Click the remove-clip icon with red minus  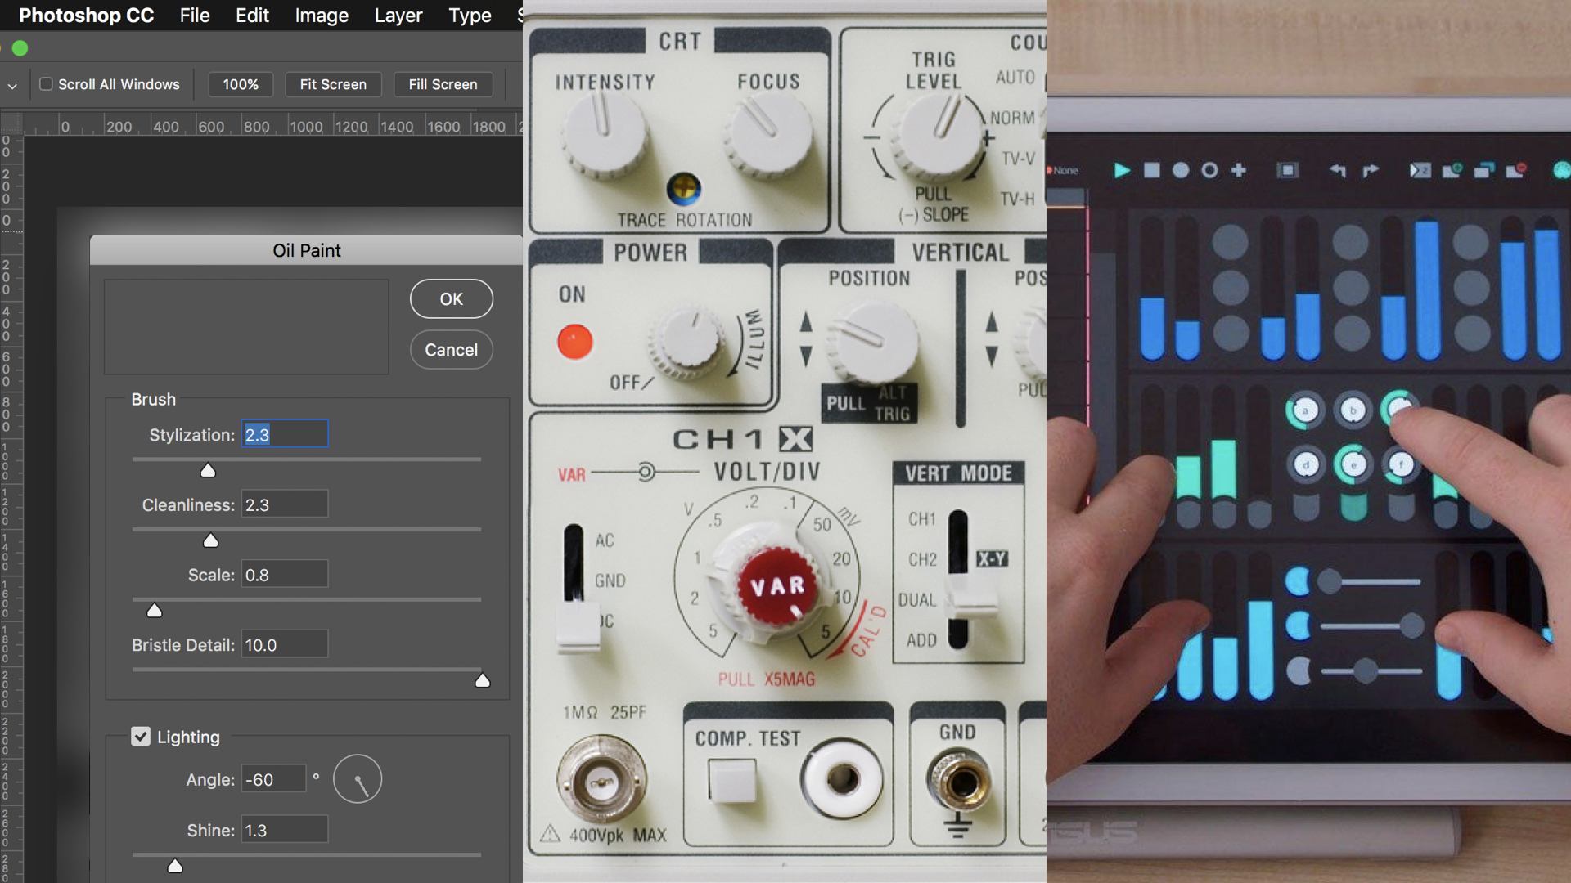tap(1515, 170)
